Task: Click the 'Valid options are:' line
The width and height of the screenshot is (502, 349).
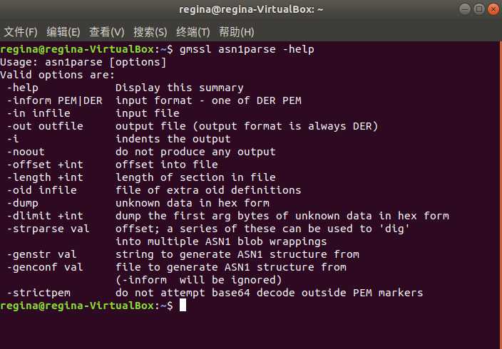Action: point(58,75)
